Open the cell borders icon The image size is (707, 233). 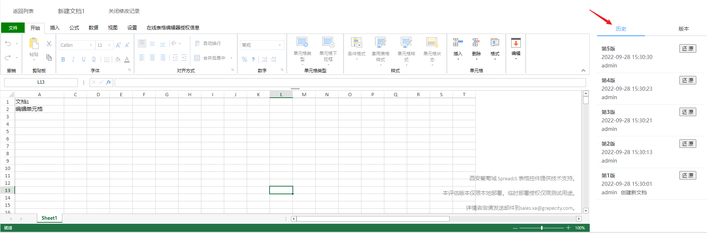[x=107, y=59]
